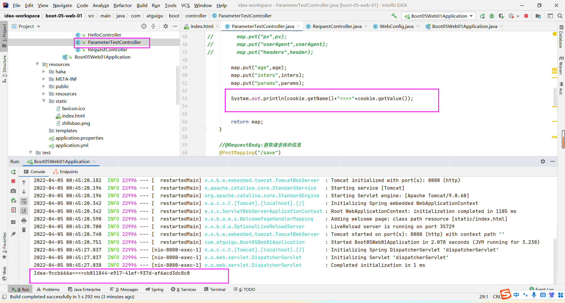Click the Debug bug icon in toolbar
565x303 pixels.
(x=491, y=16)
